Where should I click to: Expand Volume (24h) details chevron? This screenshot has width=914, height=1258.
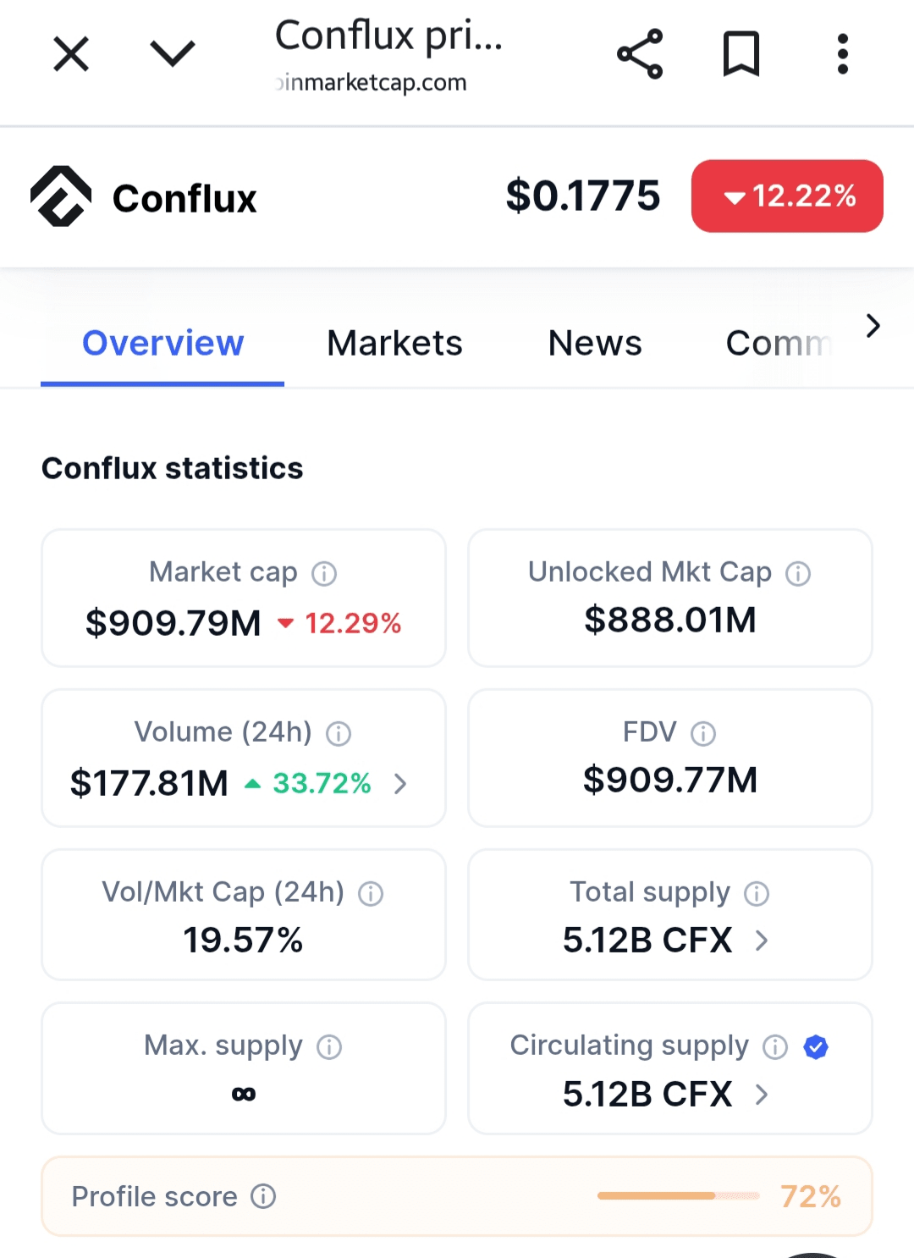pyautogui.click(x=400, y=784)
